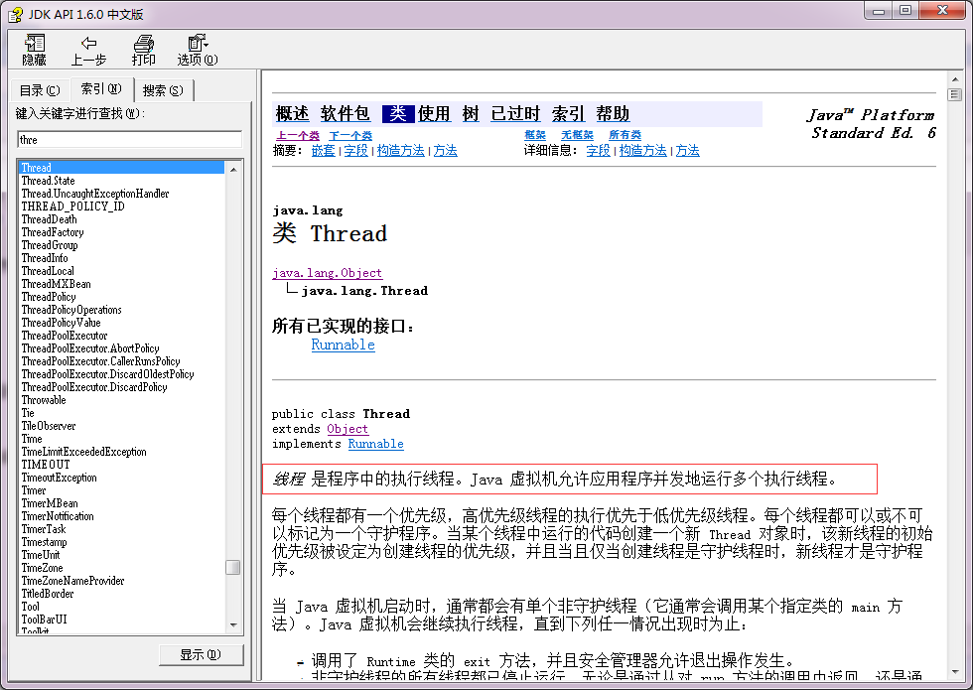
Task: Select ThreadPoolExecutor.DiscardPolicy in the index list
Action: click(x=94, y=387)
